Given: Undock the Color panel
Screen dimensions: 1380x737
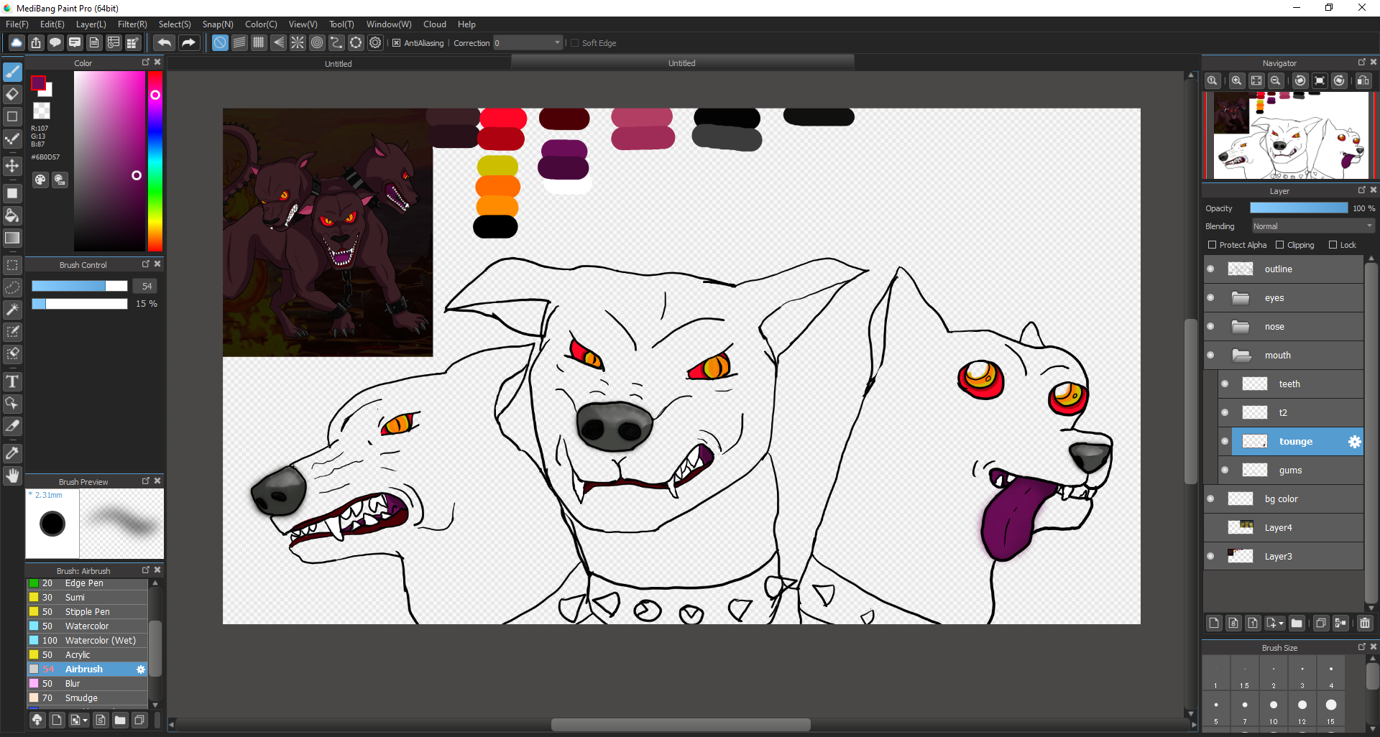Looking at the screenshot, I should click(146, 62).
